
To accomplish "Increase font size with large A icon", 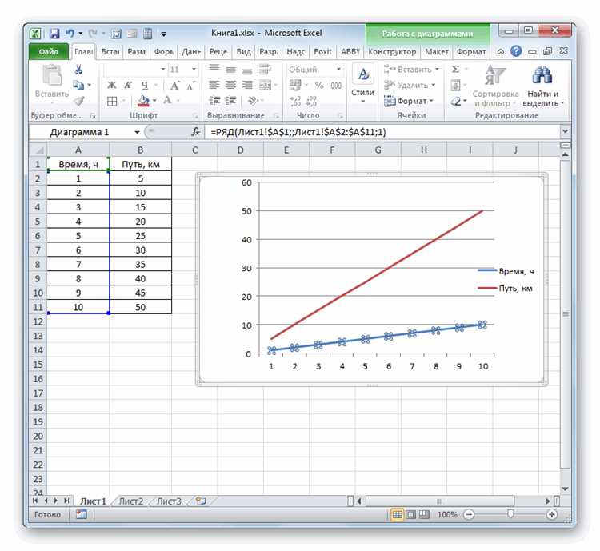I will tap(175, 86).
